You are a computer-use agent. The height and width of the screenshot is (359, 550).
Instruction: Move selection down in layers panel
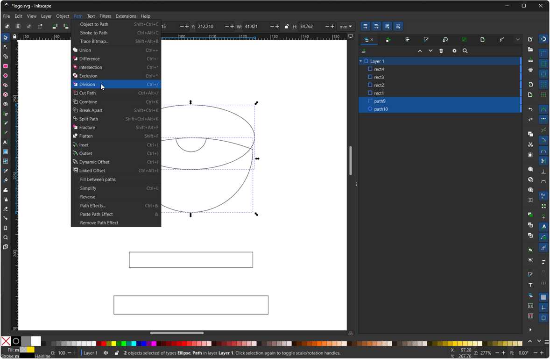tap(430, 51)
